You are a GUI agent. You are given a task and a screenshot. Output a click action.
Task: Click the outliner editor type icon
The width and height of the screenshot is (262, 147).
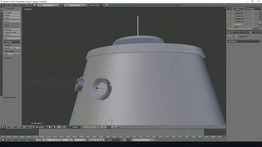[x=229, y=9]
